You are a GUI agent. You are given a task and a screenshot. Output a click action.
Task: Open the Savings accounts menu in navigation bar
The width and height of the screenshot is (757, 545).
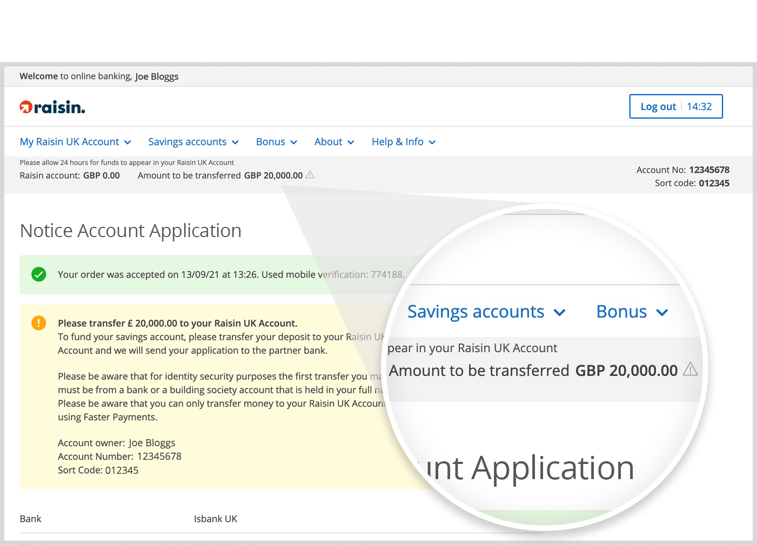pyautogui.click(x=193, y=142)
